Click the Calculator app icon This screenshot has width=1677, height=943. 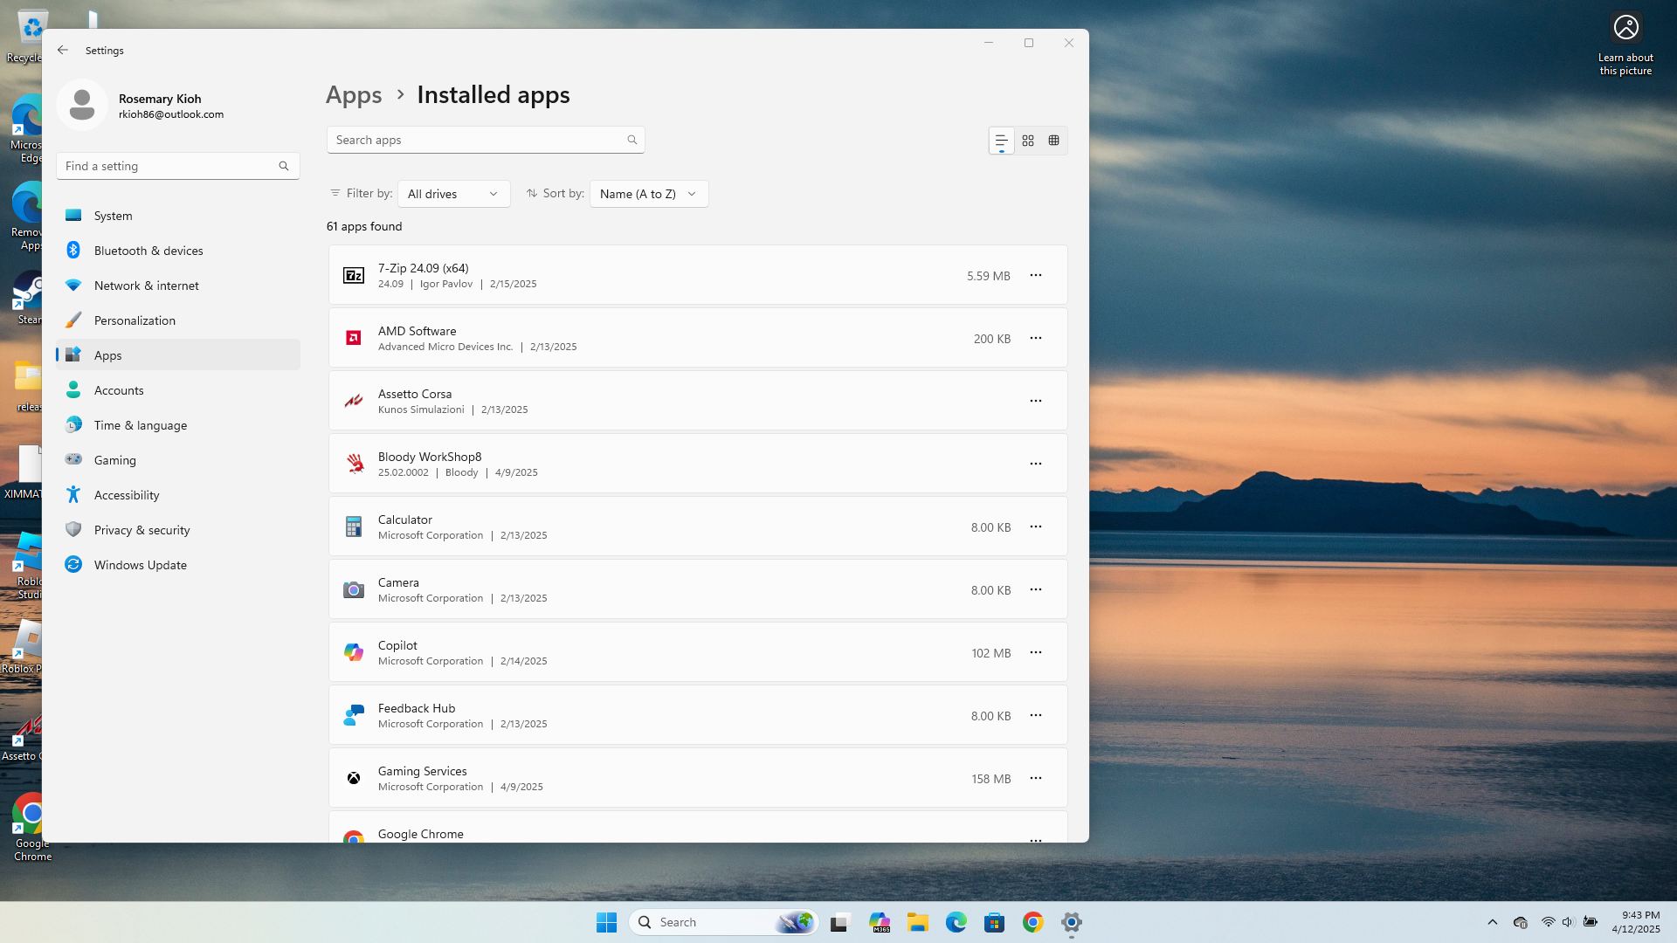tap(354, 527)
